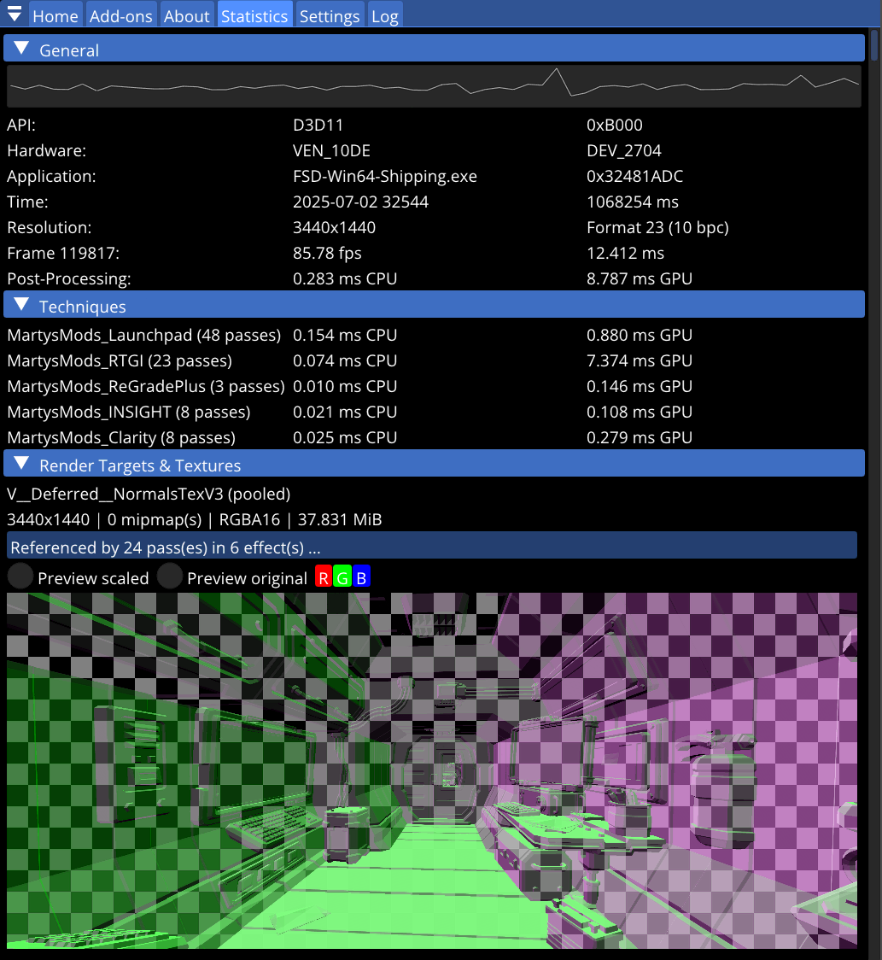Select the MartysMods_Clarity (8 passes) row
882x960 pixels.
coord(121,438)
